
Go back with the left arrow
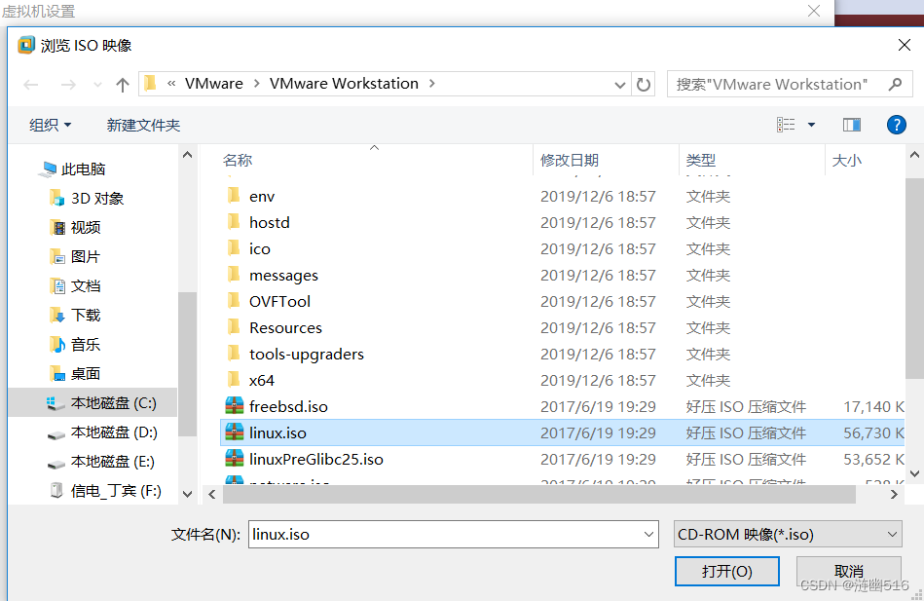coord(30,85)
